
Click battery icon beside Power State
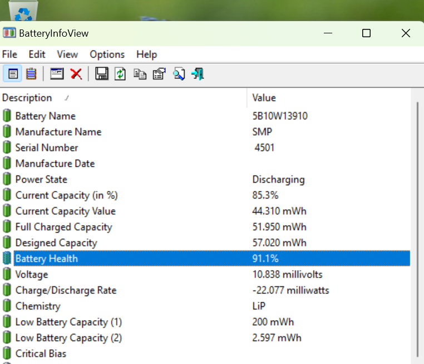tap(7, 179)
